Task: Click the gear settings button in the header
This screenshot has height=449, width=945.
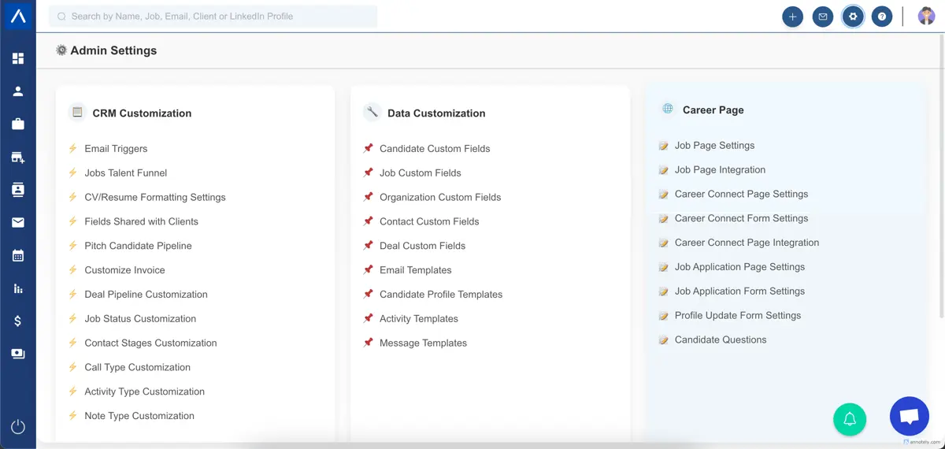Action: point(852,17)
